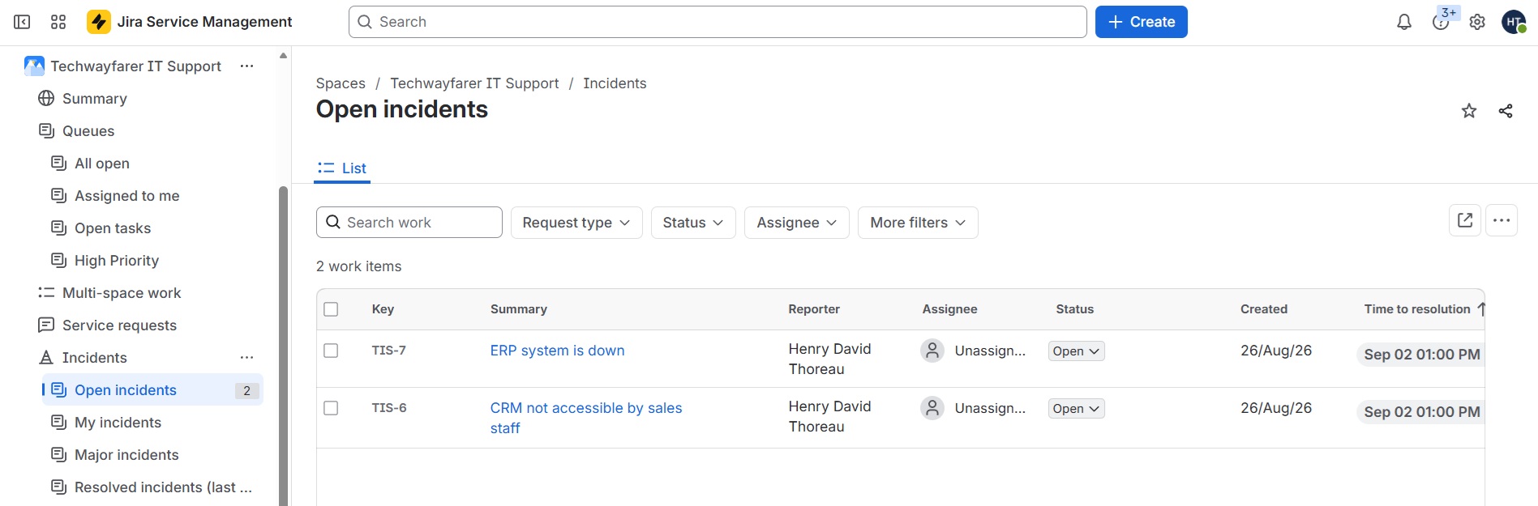Go to My incidents

(x=118, y=422)
